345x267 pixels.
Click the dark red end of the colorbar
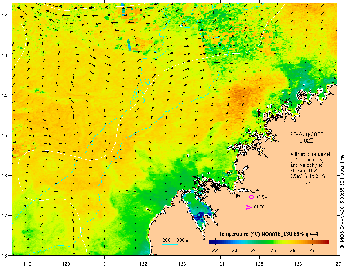coord(327,242)
